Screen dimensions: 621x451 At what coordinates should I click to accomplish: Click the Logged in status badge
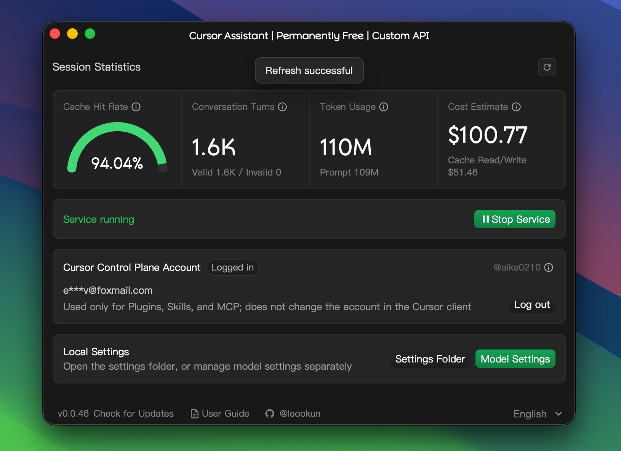coord(232,267)
